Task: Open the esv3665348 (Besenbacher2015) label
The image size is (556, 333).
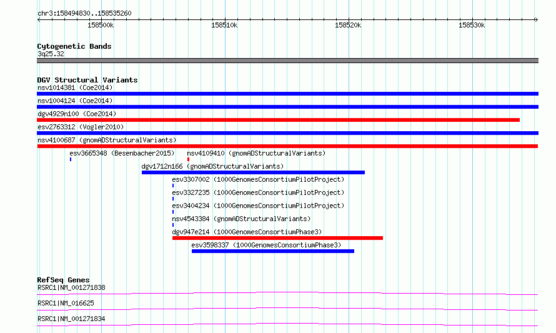Action: coord(122,153)
